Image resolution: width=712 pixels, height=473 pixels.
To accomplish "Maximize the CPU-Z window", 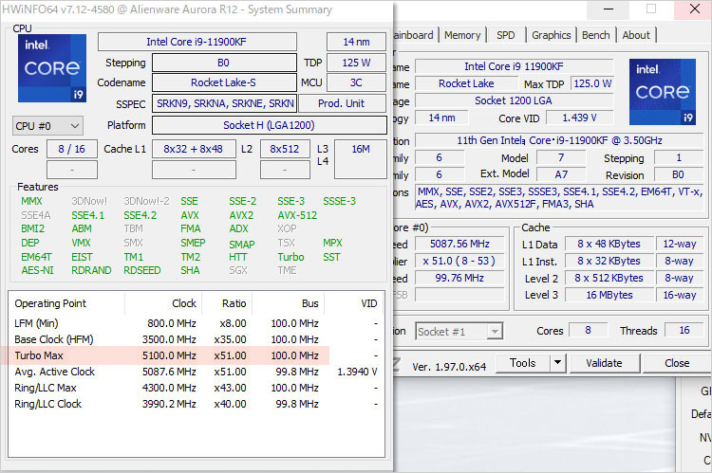I will 651,9.
